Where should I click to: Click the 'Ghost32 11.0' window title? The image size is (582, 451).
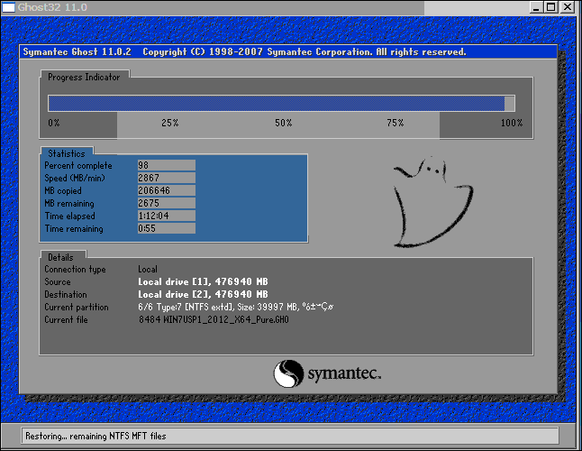[52, 7]
